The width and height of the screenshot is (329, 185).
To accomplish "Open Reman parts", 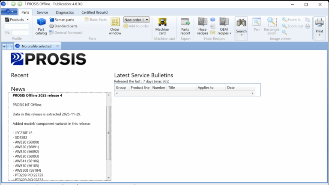I will tap(62, 20).
